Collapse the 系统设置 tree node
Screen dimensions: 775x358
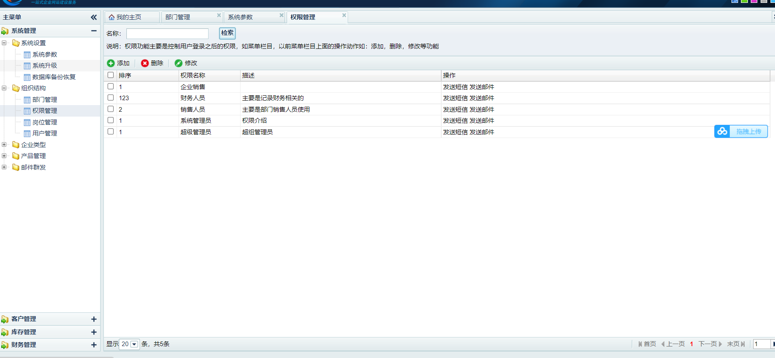tap(4, 43)
